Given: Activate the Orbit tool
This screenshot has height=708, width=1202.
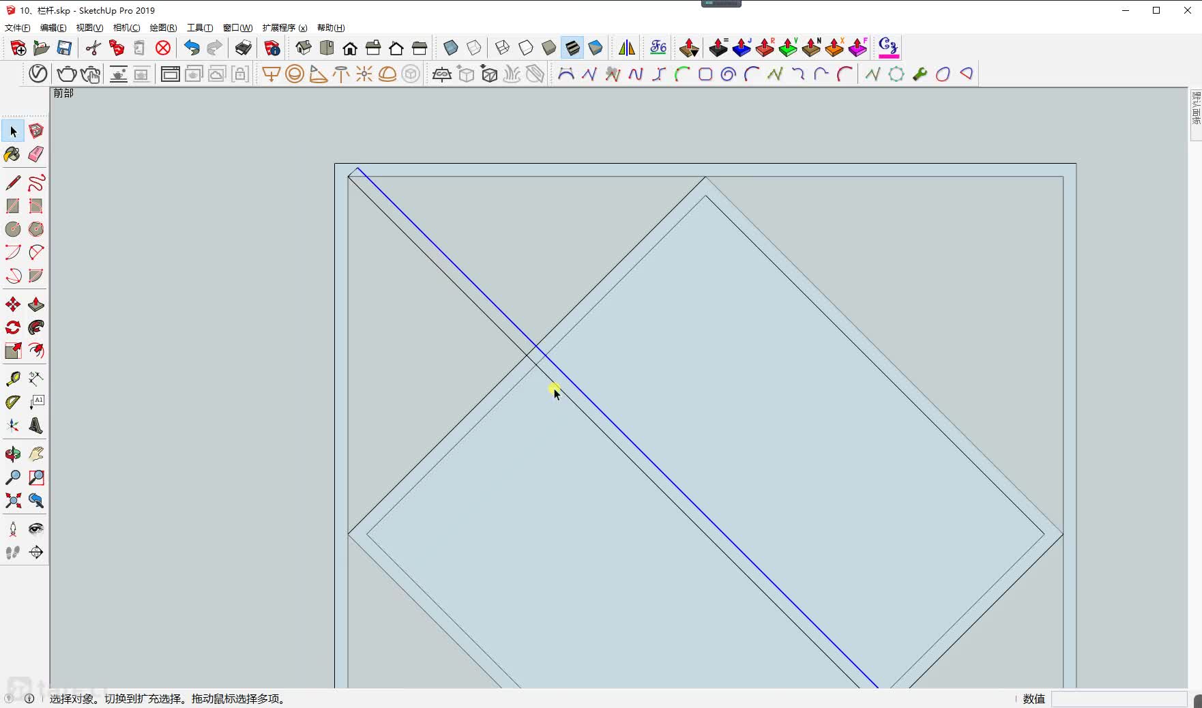Looking at the screenshot, I should coord(13,454).
